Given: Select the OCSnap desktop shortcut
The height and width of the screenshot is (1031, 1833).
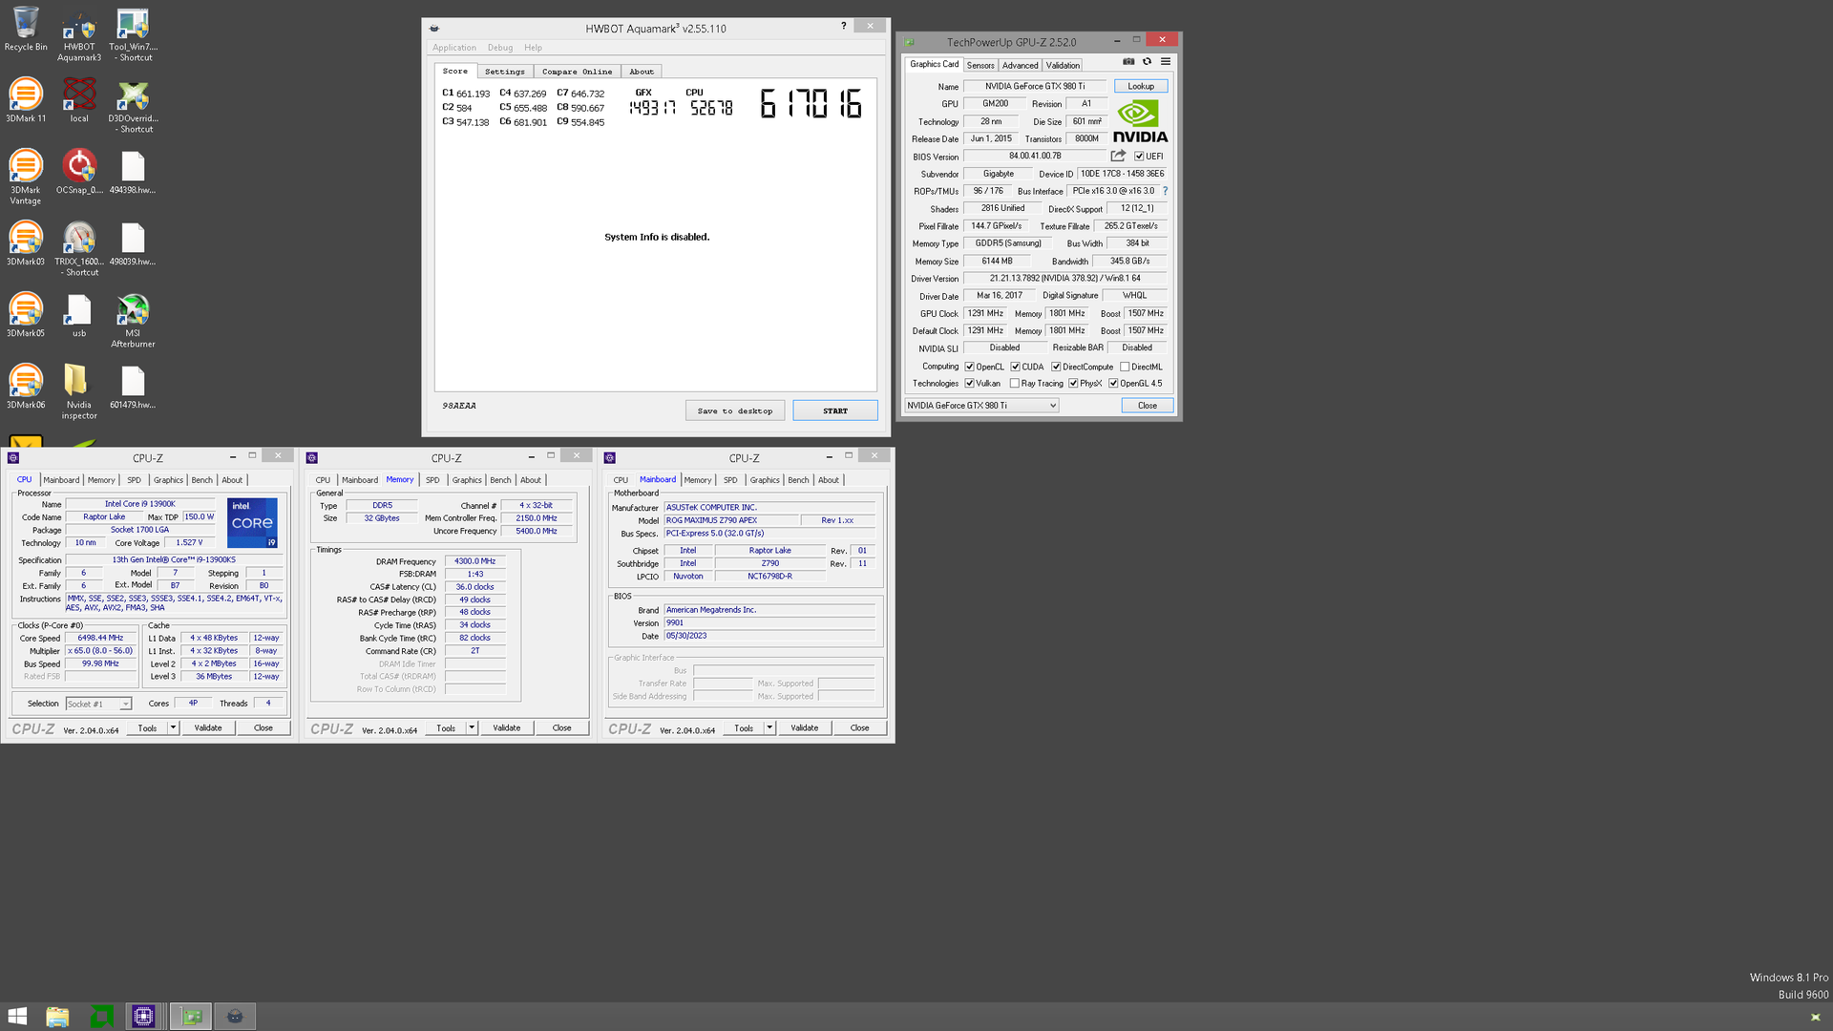Looking at the screenshot, I should pyautogui.click(x=79, y=172).
